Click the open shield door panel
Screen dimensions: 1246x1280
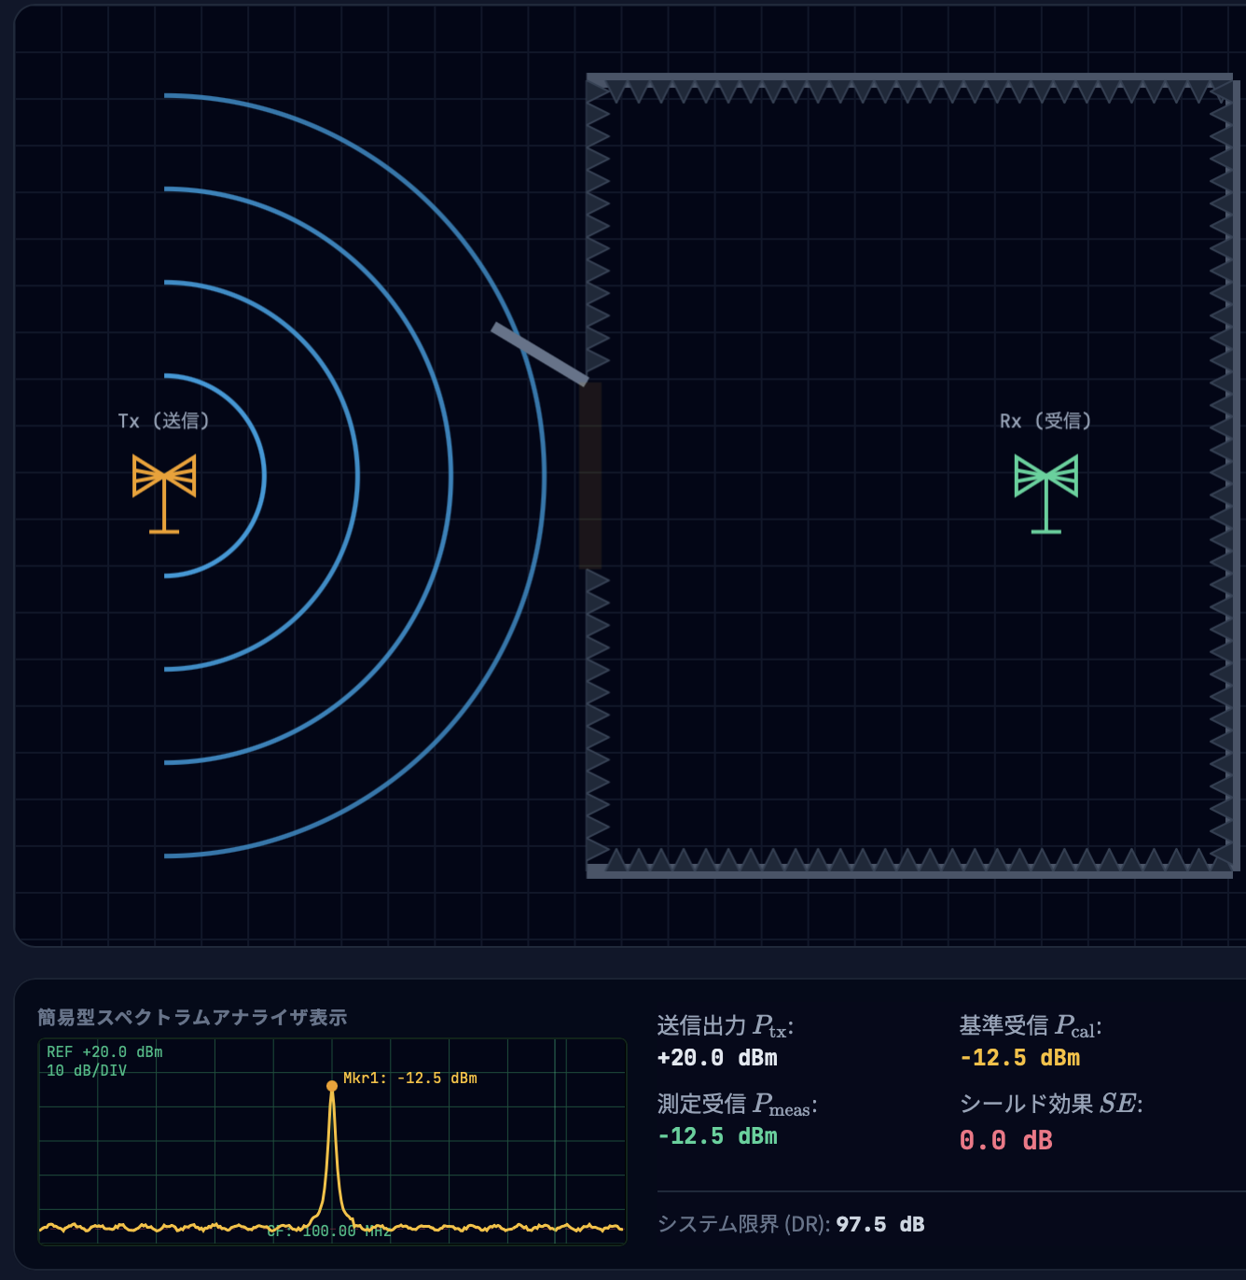(540, 354)
